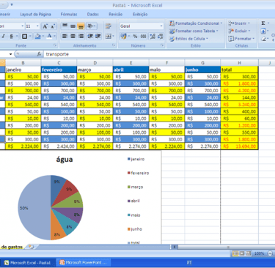Decrease font size with the small A icon

[53, 26]
